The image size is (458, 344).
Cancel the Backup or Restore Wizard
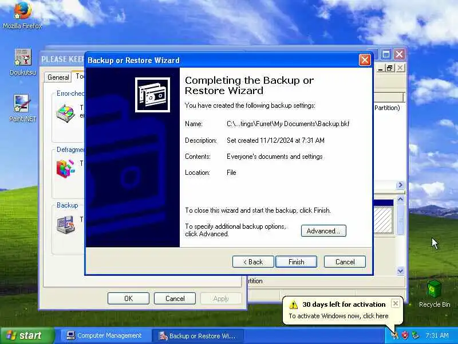tap(345, 262)
